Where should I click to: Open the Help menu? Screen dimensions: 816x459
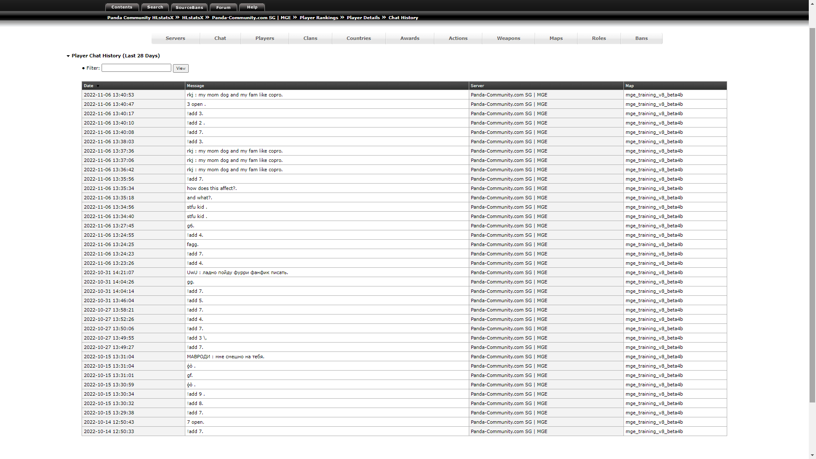pos(252,7)
